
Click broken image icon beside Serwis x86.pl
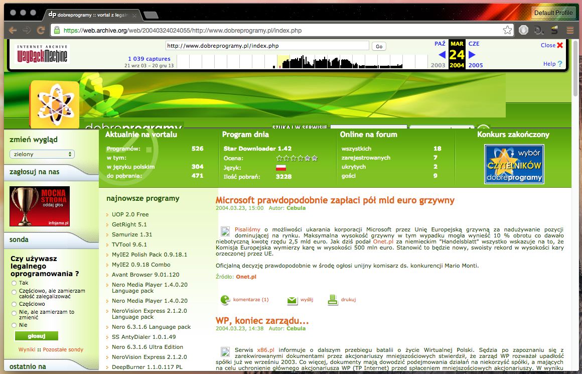pyautogui.click(x=225, y=351)
